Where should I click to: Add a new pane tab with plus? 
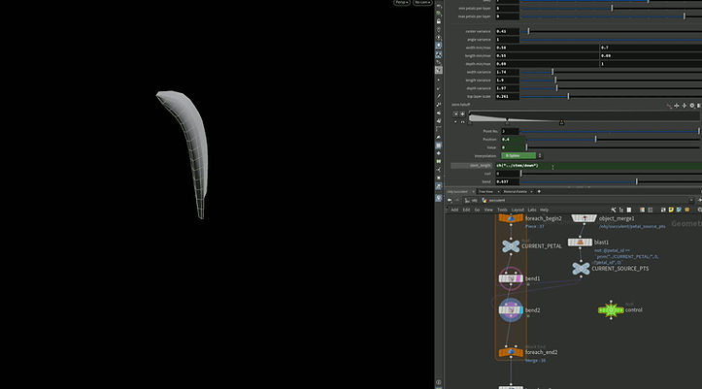pos(539,191)
